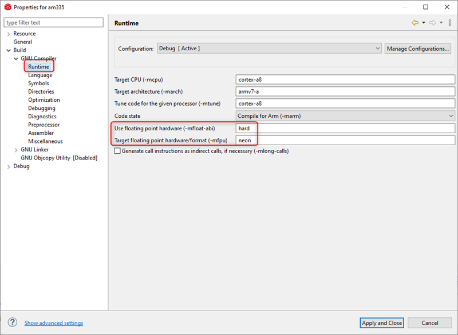The width and height of the screenshot is (458, 335).
Task: Click the forward navigation arrow icon
Action: [432, 23]
